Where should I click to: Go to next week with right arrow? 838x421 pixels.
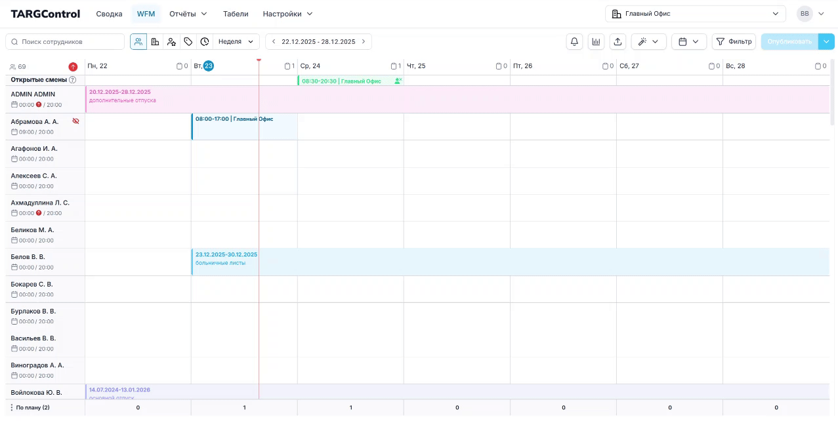(364, 42)
